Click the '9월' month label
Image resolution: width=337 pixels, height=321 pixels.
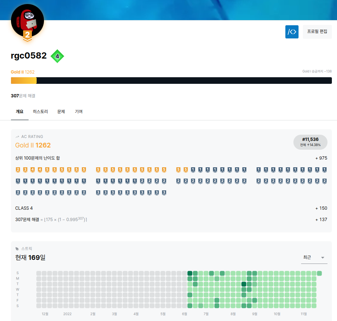pyautogui.click(x=255, y=314)
